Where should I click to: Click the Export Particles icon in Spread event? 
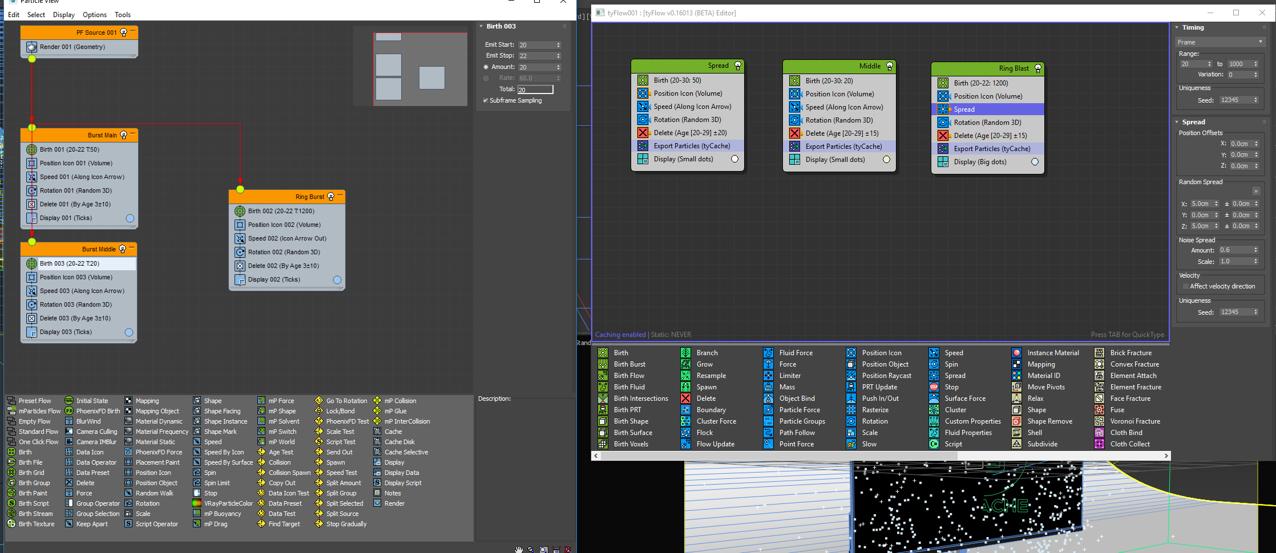tap(643, 146)
